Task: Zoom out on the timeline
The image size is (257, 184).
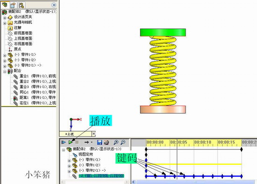Action: (x=123, y=143)
